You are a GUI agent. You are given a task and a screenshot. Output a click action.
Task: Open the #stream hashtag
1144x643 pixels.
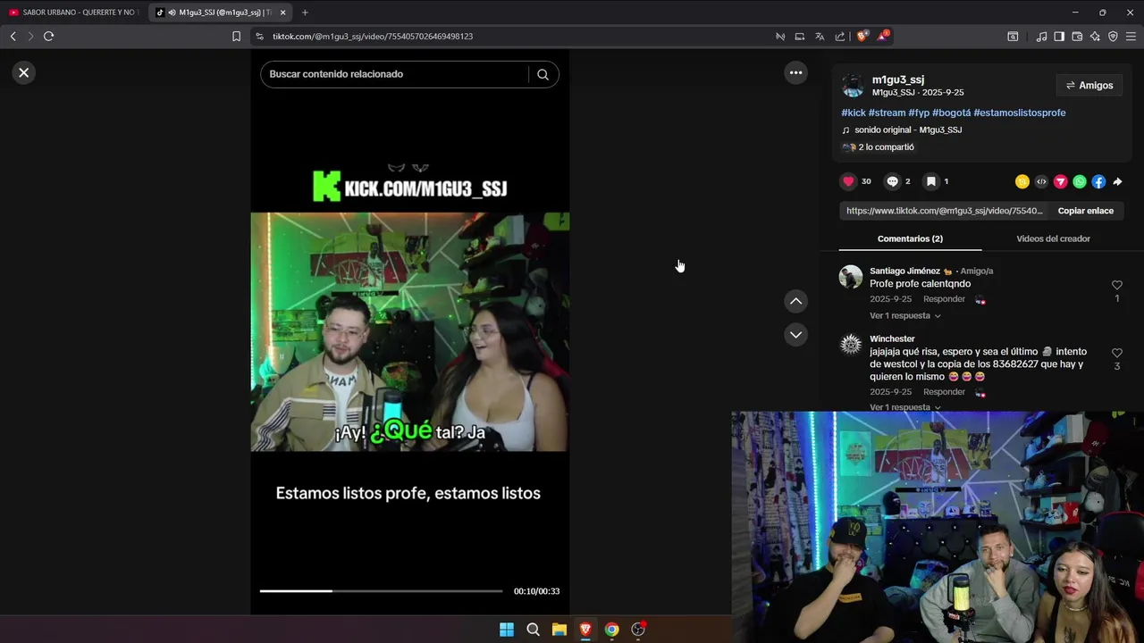887,113
